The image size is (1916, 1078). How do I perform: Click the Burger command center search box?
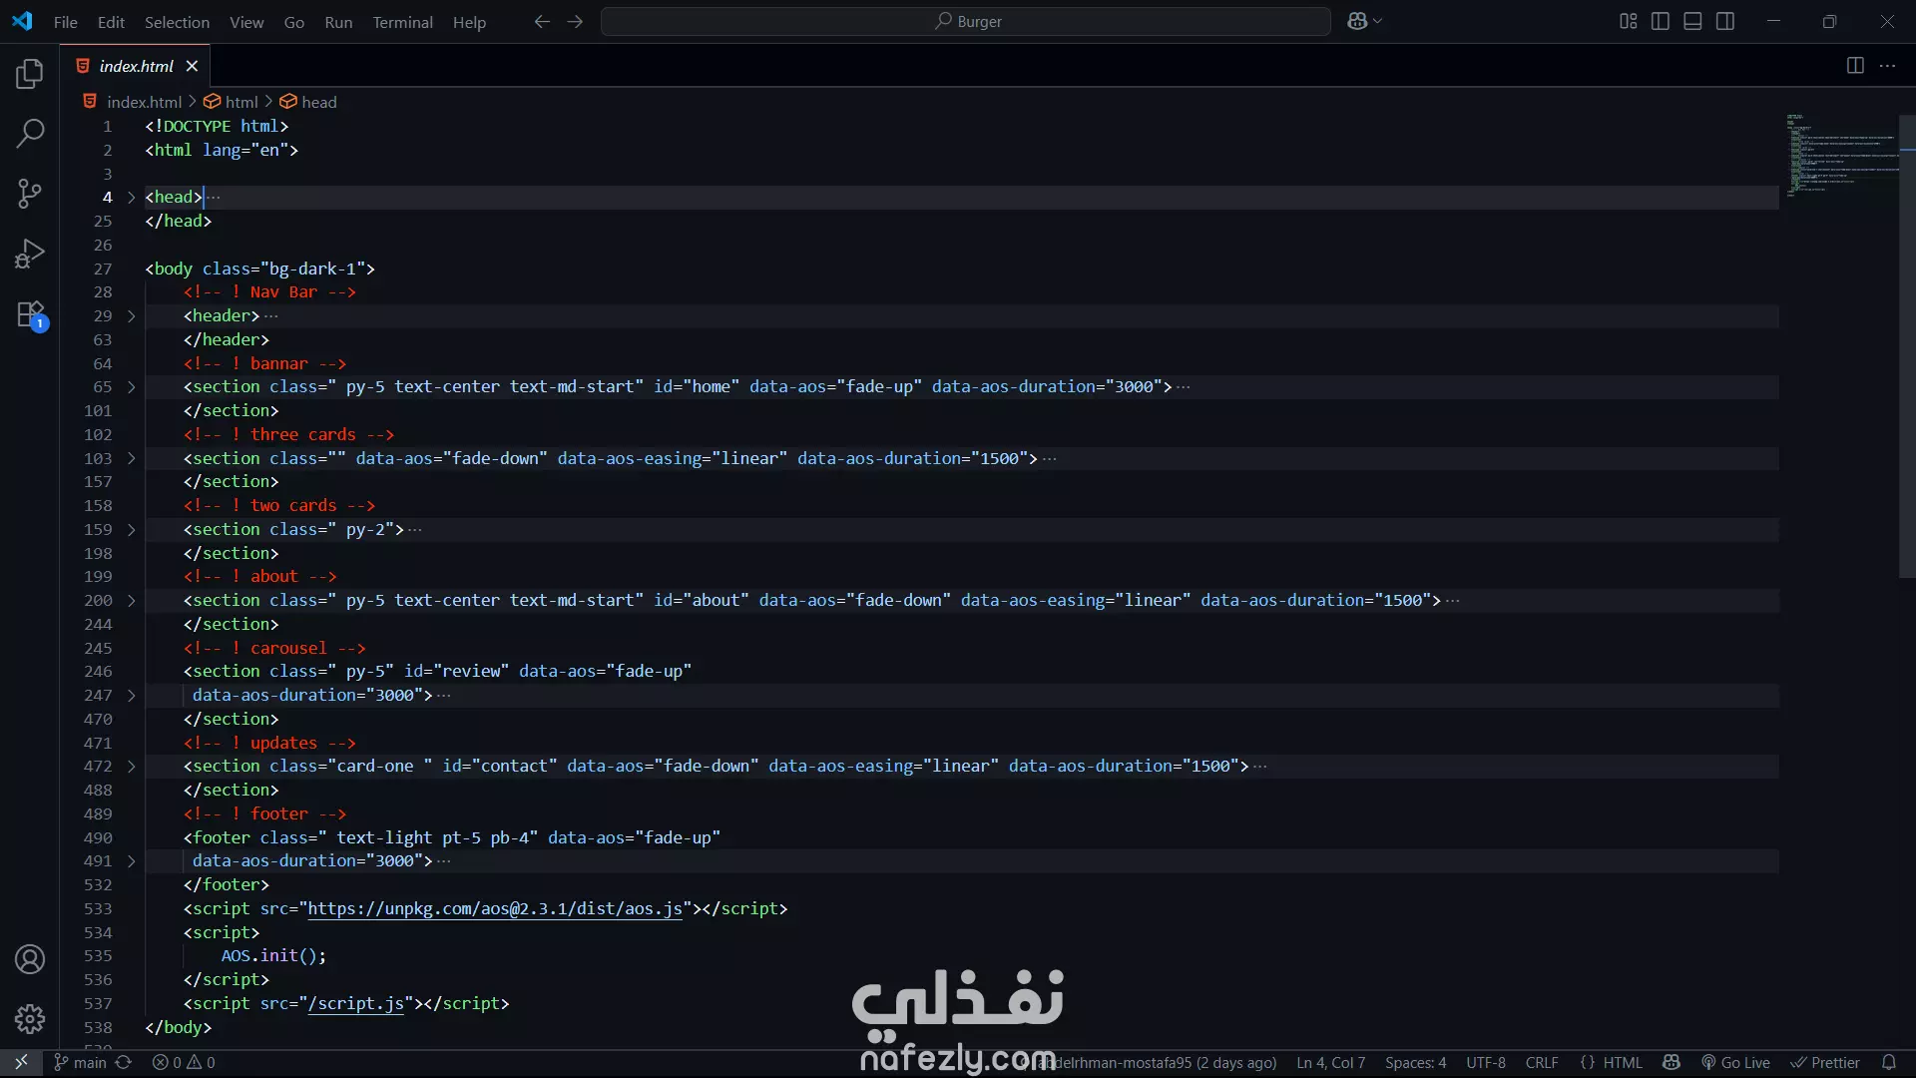point(965,21)
